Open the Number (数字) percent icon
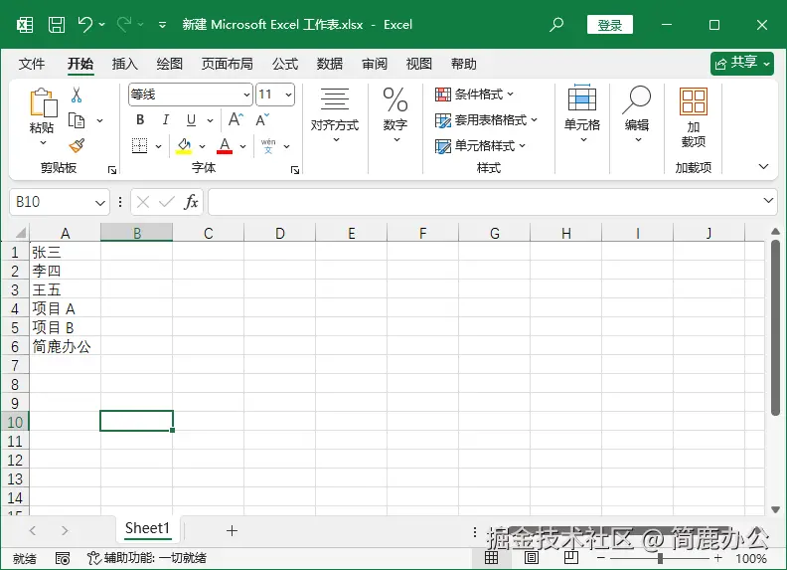Screen dimensions: 787x570 click(x=395, y=99)
